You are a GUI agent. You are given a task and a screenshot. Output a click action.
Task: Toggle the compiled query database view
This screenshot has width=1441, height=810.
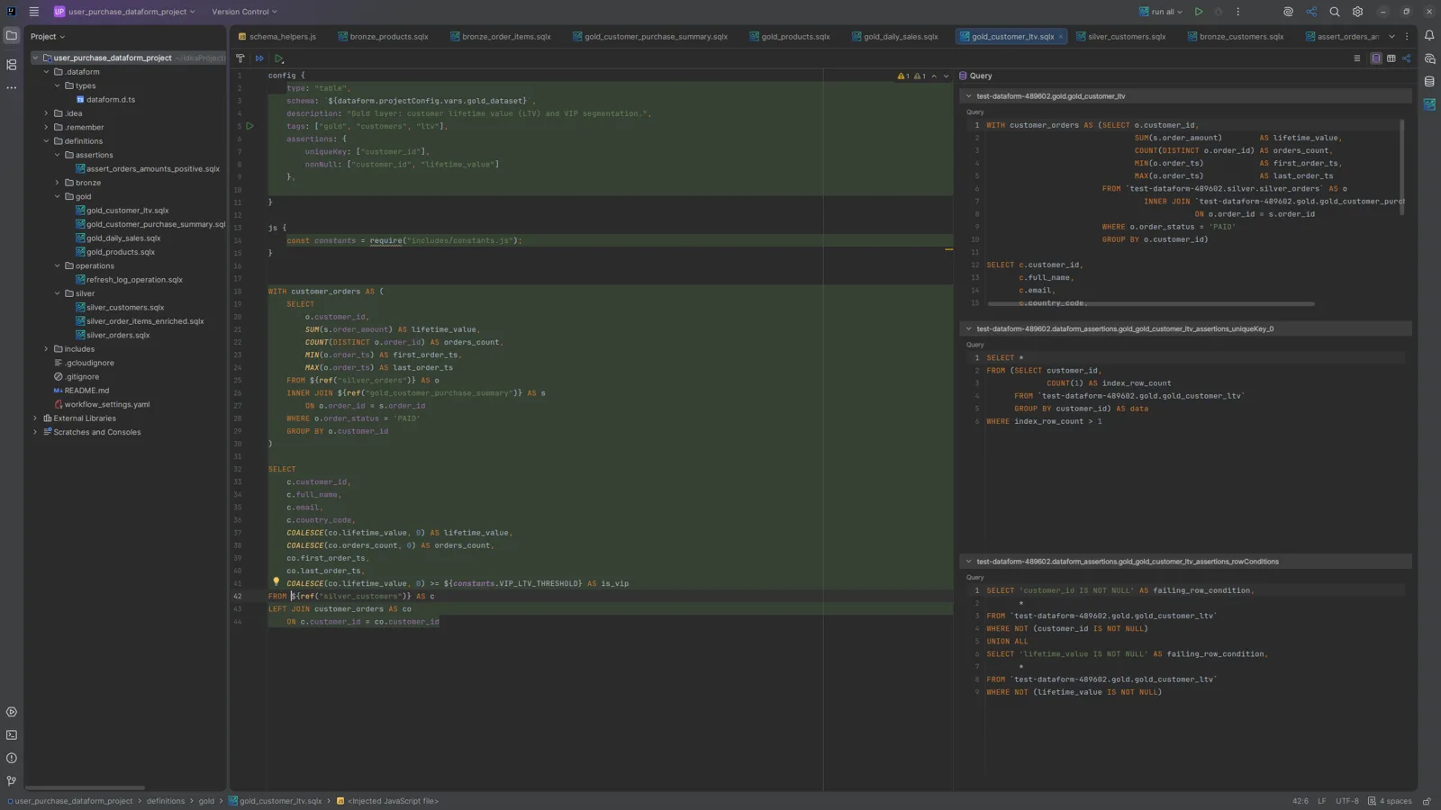tap(1376, 58)
